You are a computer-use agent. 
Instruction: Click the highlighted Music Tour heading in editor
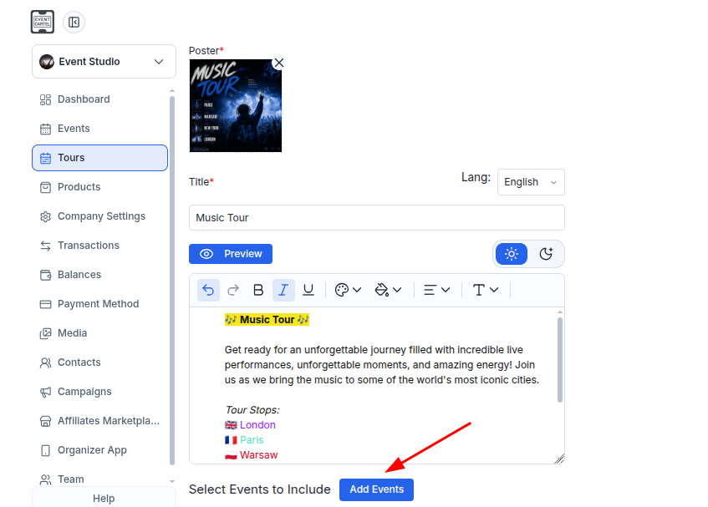267,320
